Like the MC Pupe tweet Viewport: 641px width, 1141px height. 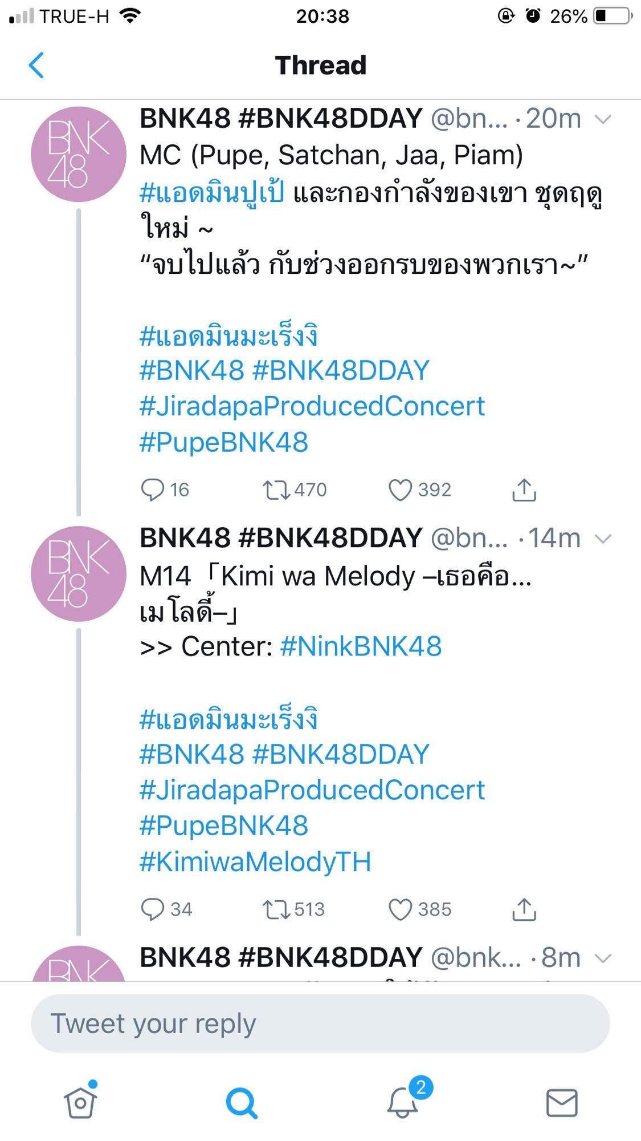[x=400, y=490]
